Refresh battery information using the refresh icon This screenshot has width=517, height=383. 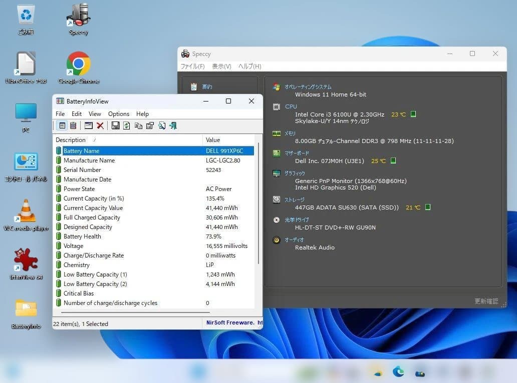click(126, 125)
